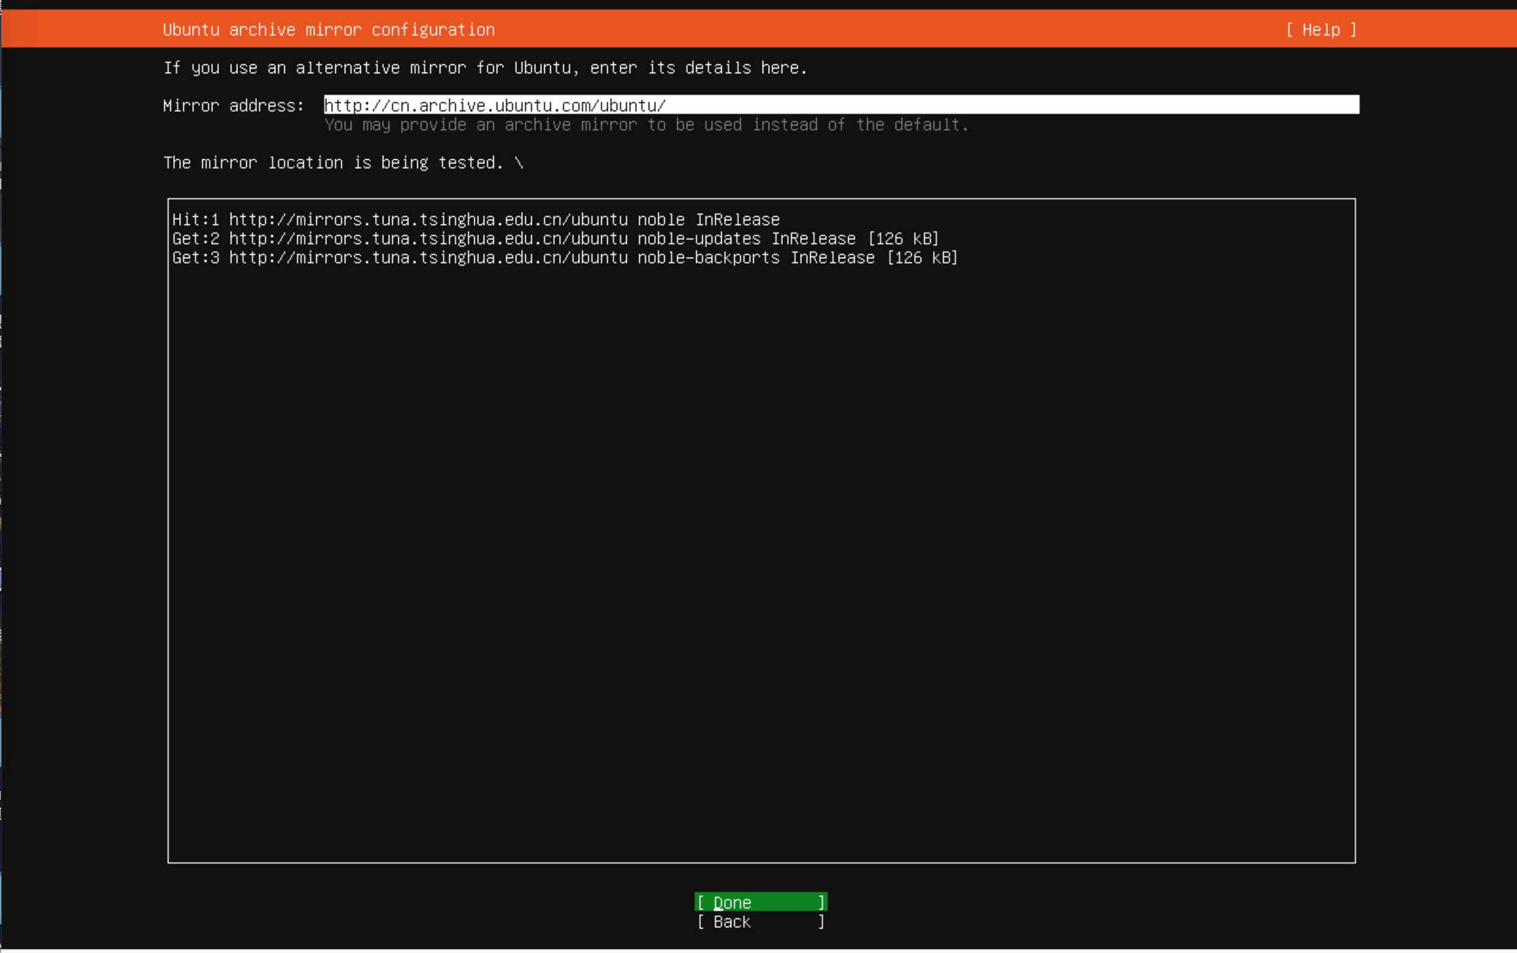Click the tsinghua mirror URL in Hit:1 line
The height and width of the screenshot is (953, 1517).
point(428,220)
